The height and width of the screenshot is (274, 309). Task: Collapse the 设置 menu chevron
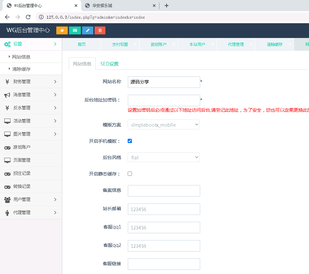pyautogui.click(x=55, y=44)
